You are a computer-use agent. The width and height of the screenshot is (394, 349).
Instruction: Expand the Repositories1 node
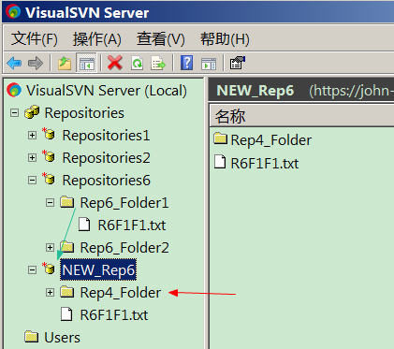tap(32, 136)
